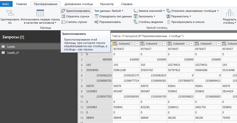Click cell 35214096 in row 5

pyautogui.click(x=229, y=70)
